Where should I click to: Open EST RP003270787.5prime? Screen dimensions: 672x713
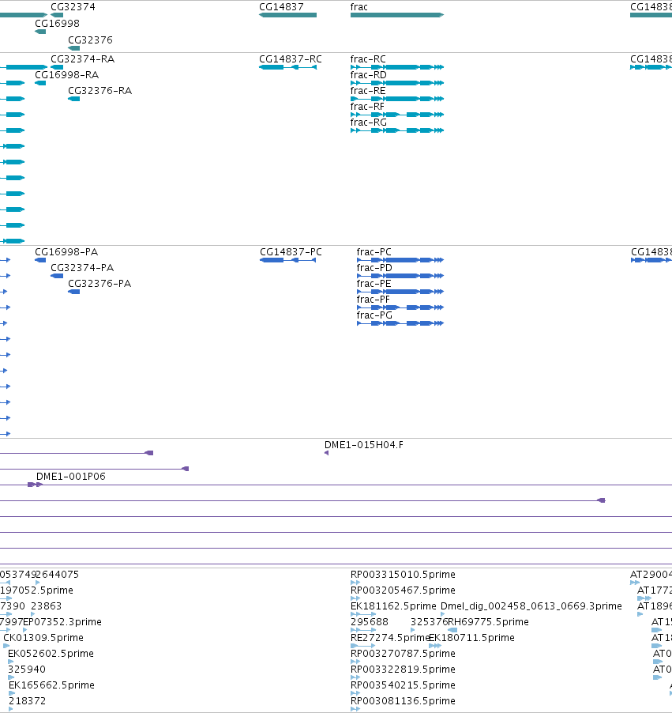(x=355, y=662)
